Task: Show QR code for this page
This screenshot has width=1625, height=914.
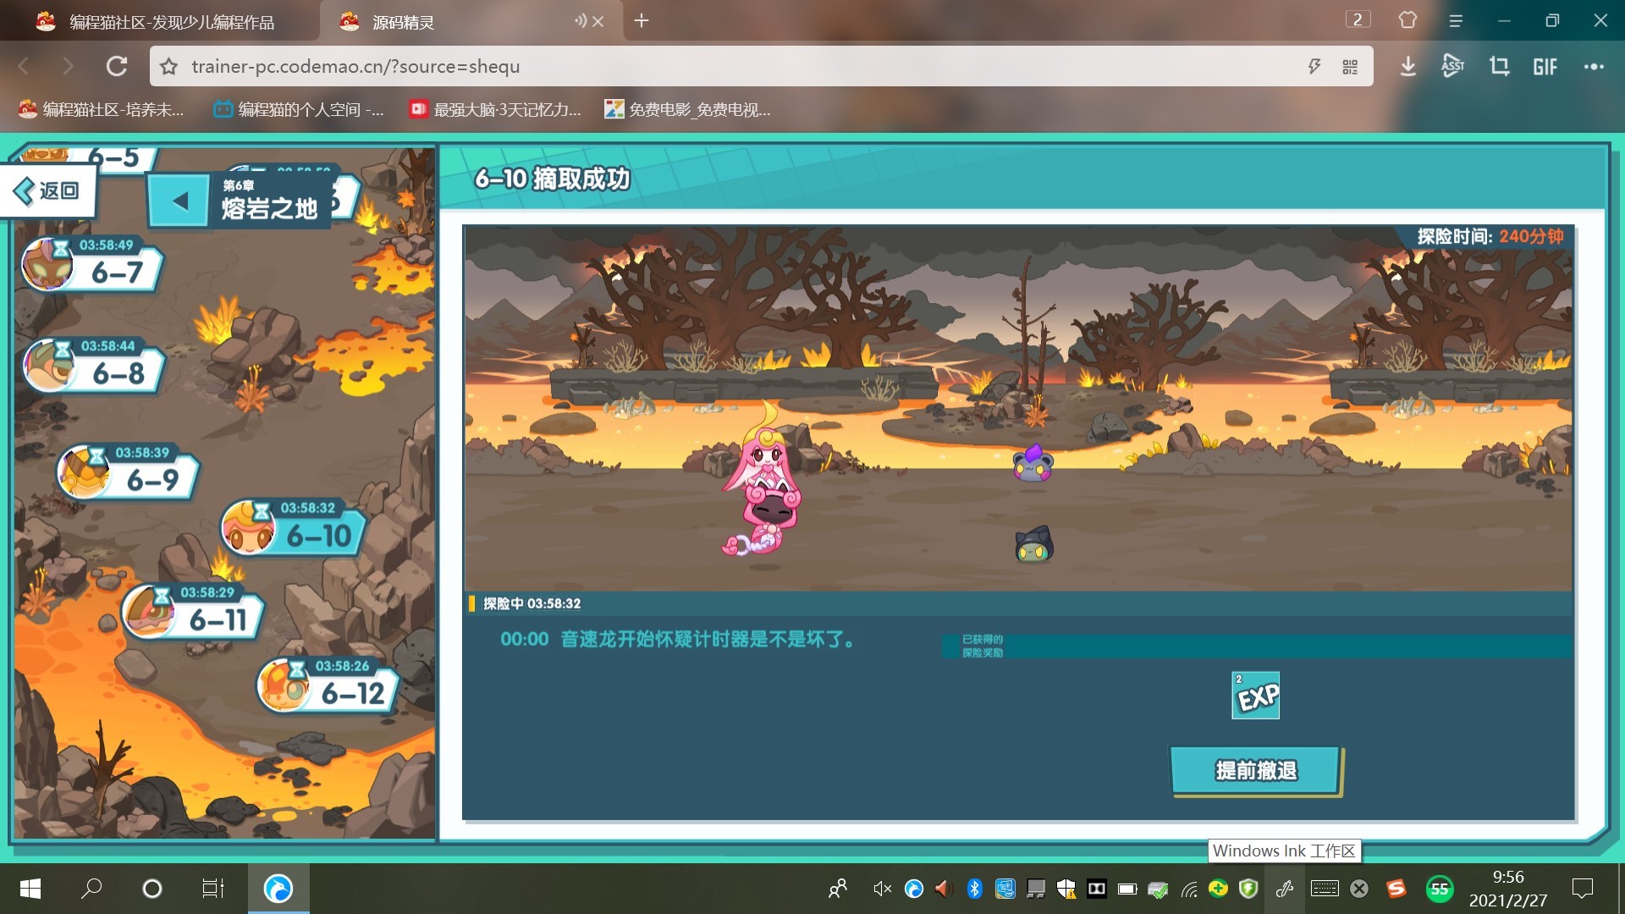Action: coord(1350,67)
